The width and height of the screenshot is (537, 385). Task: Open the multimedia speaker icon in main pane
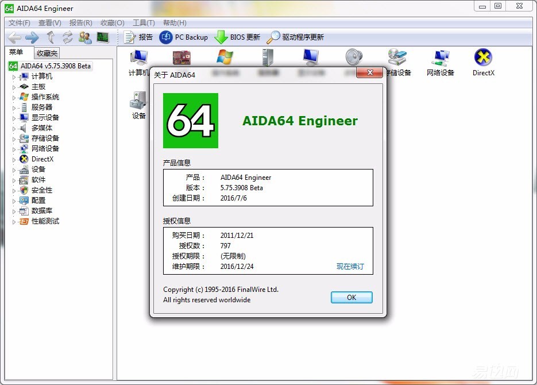click(354, 57)
